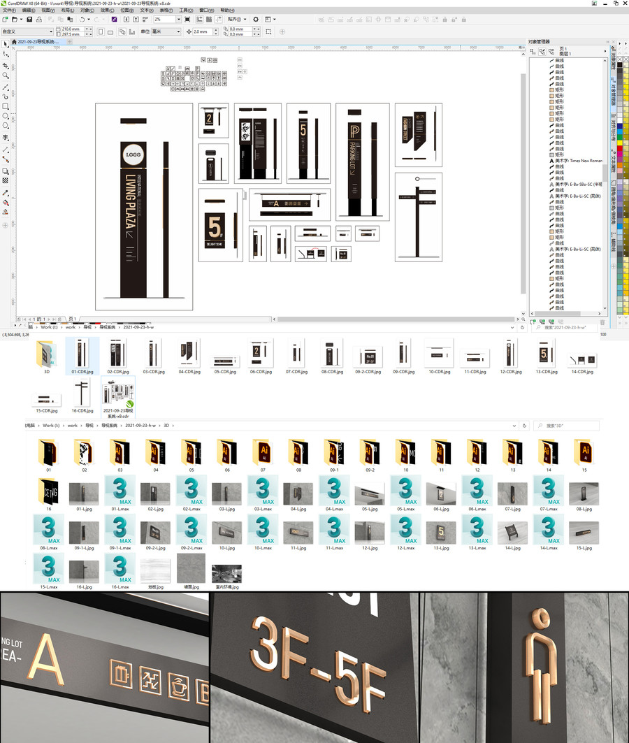This screenshot has height=743, width=629.
Task: Refresh the 2021-09-23-h-w Explorer window
Action: pyautogui.click(x=523, y=327)
